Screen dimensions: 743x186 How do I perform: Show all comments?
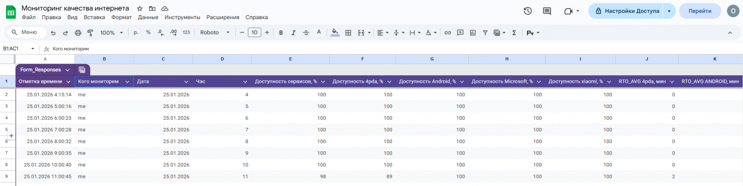click(x=547, y=11)
